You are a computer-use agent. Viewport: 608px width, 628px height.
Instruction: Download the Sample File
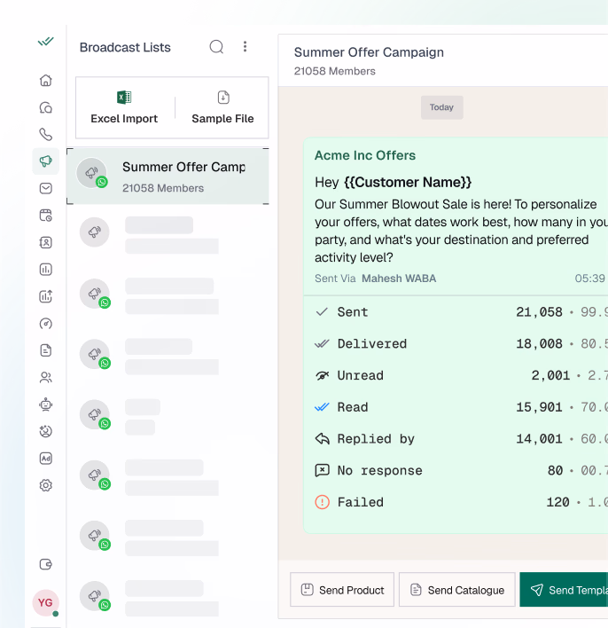point(222,107)
